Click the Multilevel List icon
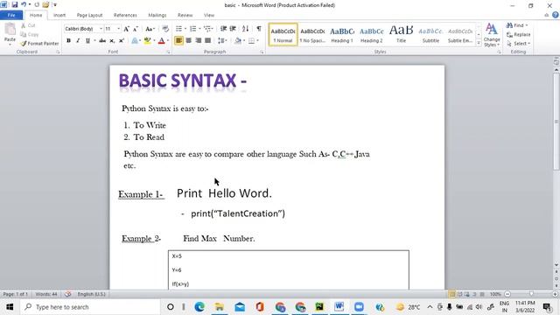The image size is (560, 315). (207, 29)
